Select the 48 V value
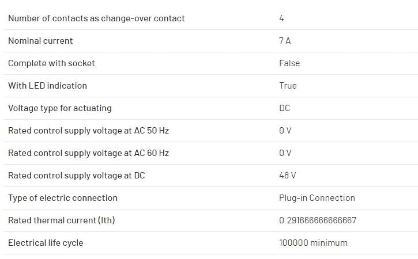 pyautogui.click(x=287, y=176)
